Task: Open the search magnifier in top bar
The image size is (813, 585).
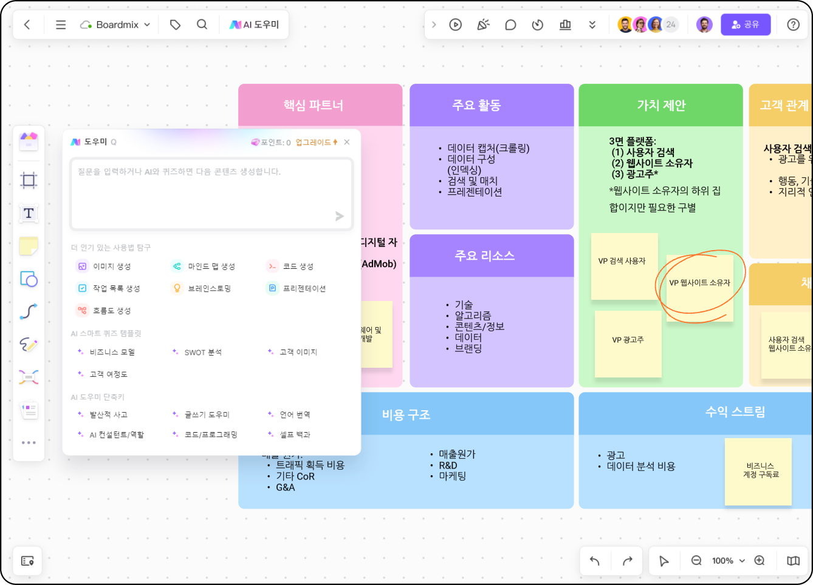Action: pyautogui.click(x=202, y=24)
